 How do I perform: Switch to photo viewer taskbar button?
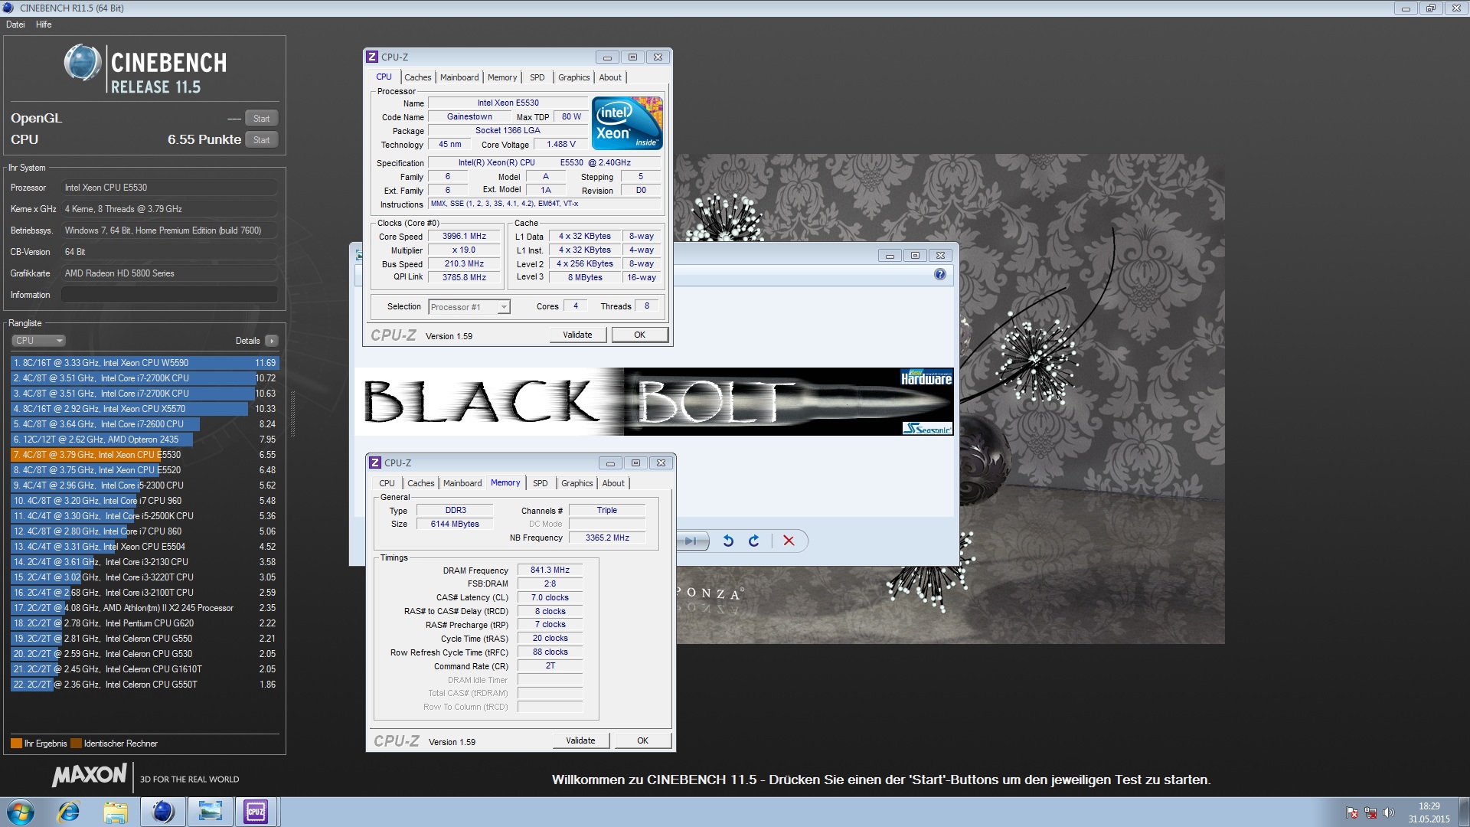tap(210, 812)
